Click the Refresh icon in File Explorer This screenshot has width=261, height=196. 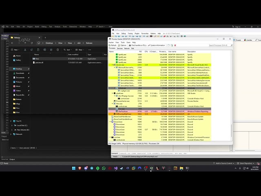[x=32, y=43]
